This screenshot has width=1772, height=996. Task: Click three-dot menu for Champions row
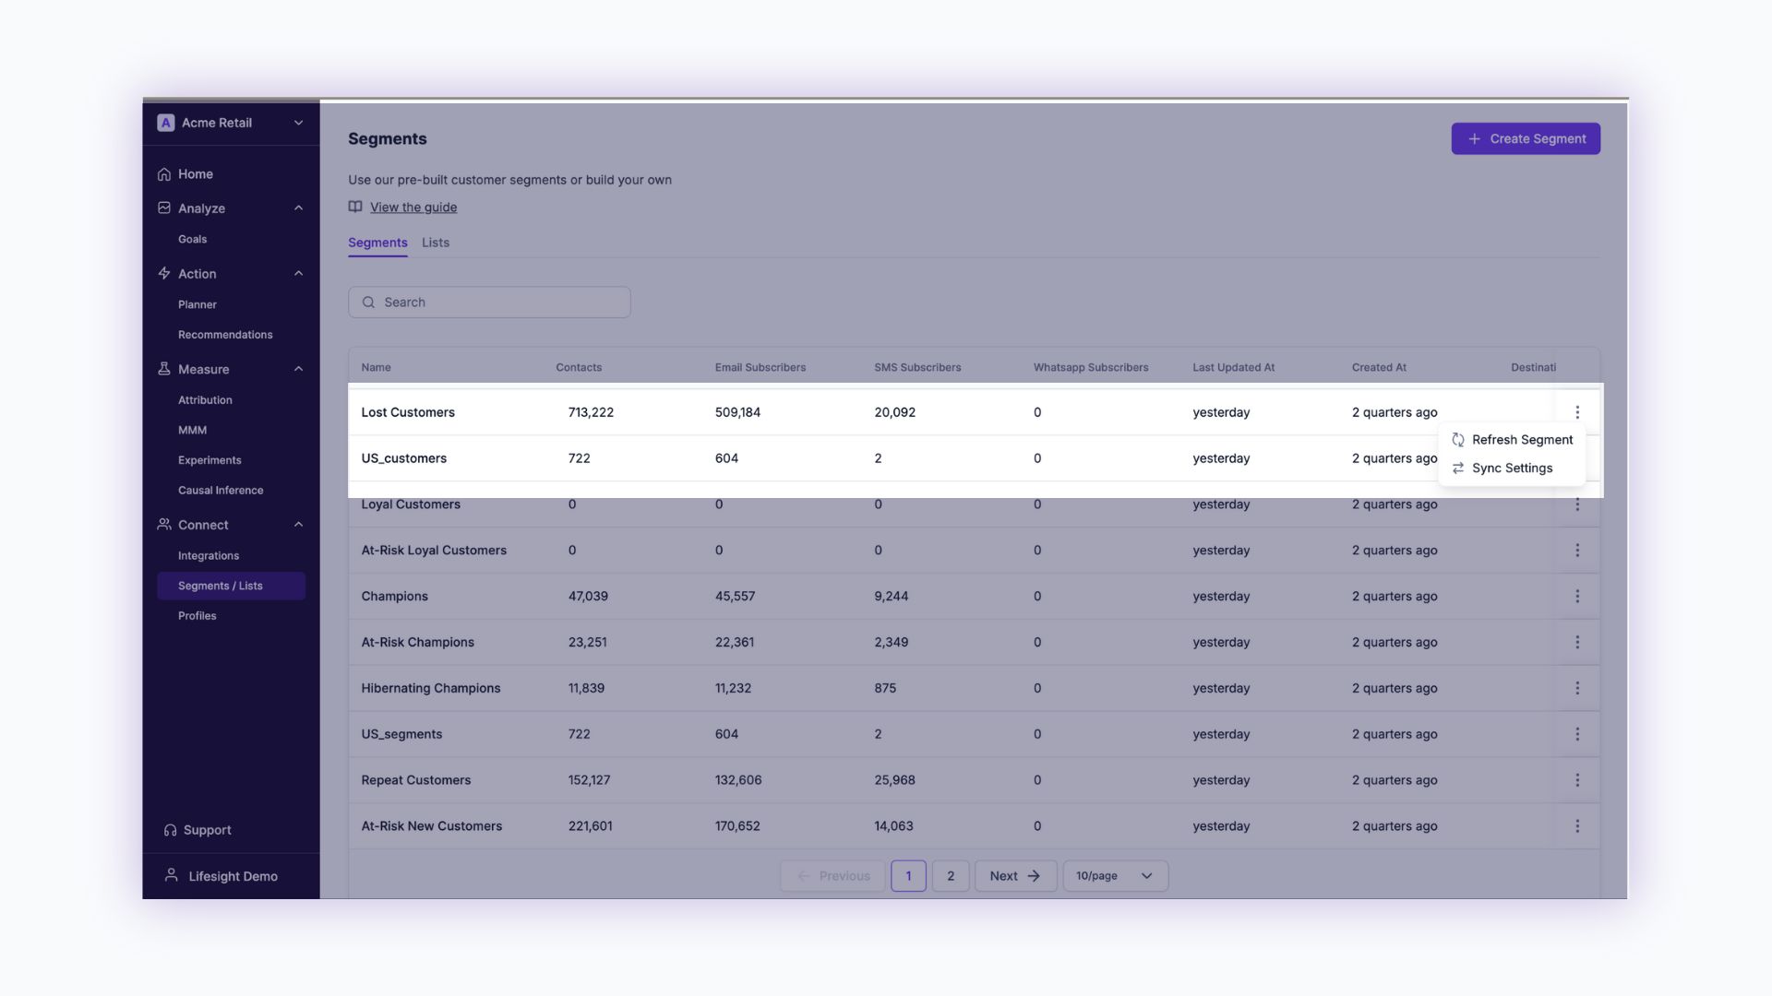pos(1577,597)
